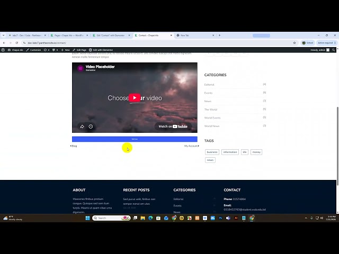Select the information tag
Viewport: 339px width, 254px height.
(230, 152)
